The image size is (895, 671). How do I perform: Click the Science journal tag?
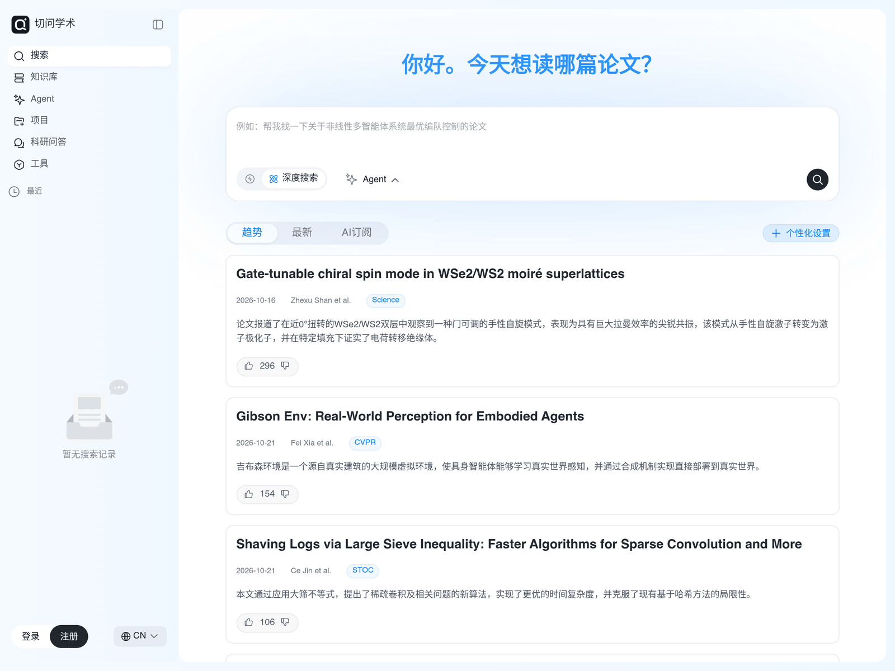[x=385, y=300]
